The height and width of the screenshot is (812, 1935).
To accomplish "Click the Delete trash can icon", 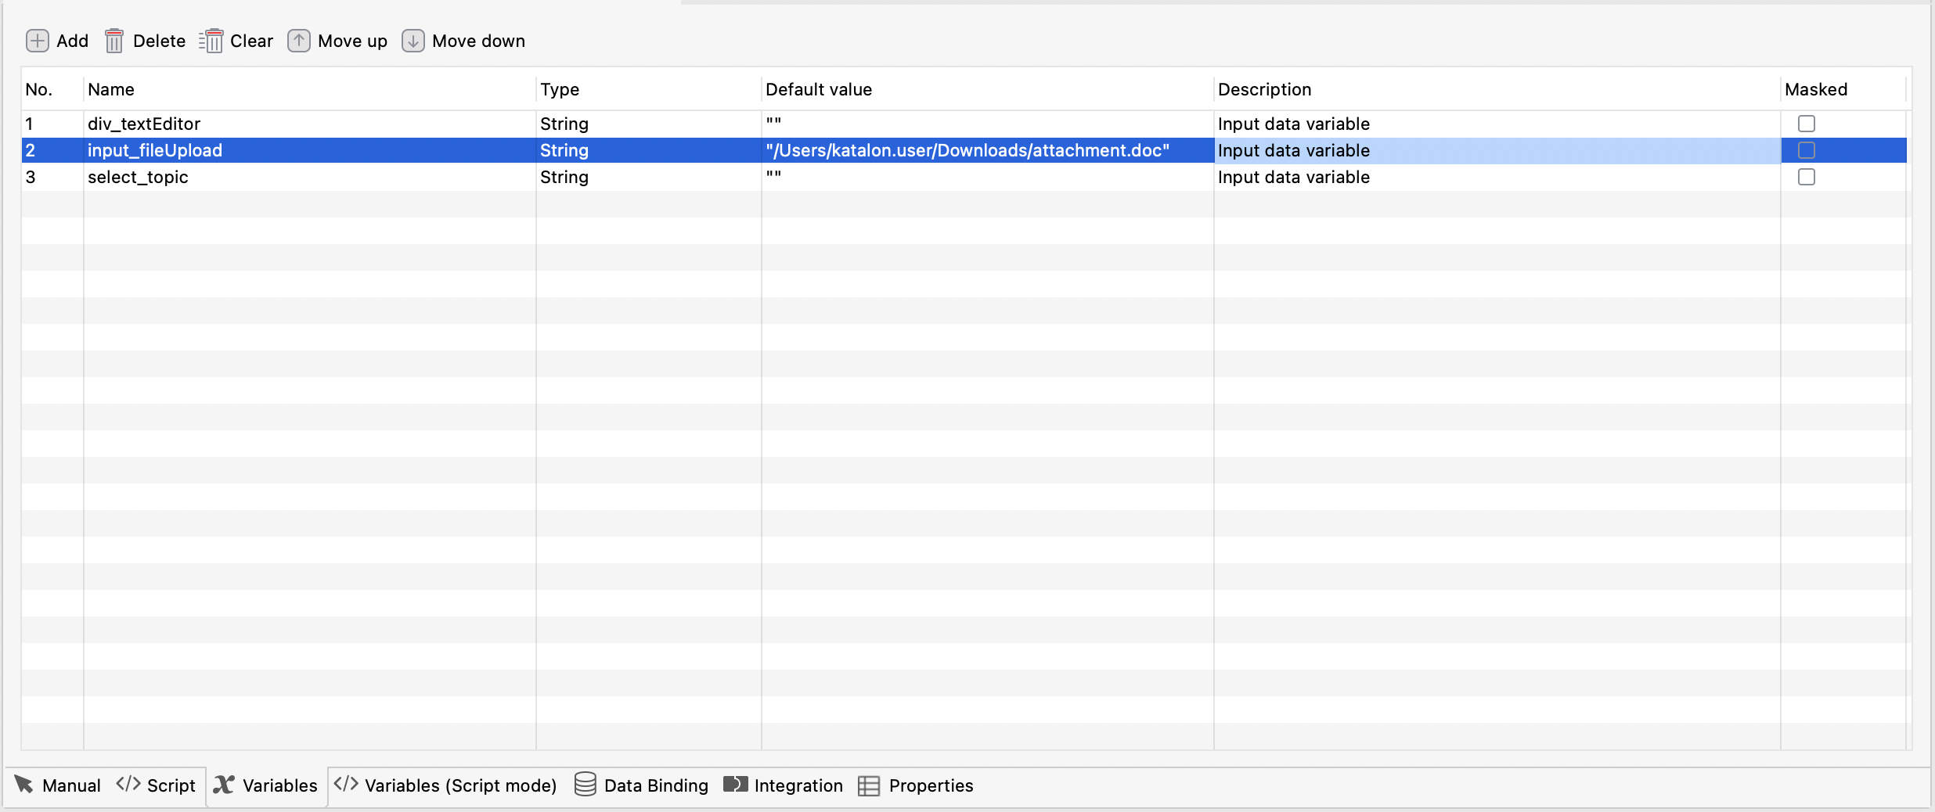I will click(x=114, y=41).
